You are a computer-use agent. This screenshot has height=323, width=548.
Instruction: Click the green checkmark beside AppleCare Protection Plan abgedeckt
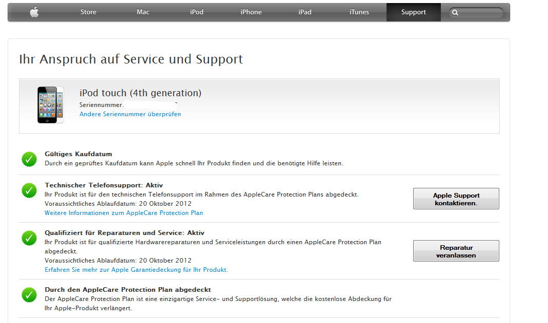pos(29,295)
